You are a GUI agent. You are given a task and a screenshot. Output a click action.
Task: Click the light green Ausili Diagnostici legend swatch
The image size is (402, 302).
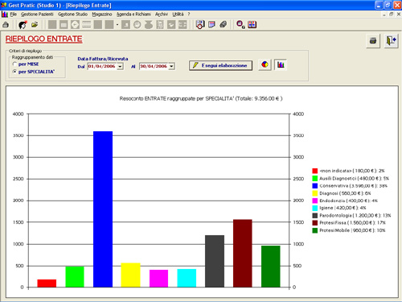pyautogui.click(x=315, y=178)
